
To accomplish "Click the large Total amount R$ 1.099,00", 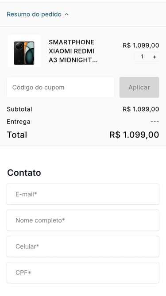I will pos(134,135).
